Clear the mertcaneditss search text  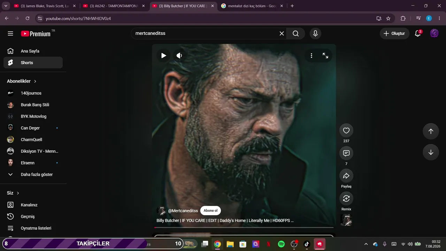point(282,33)
